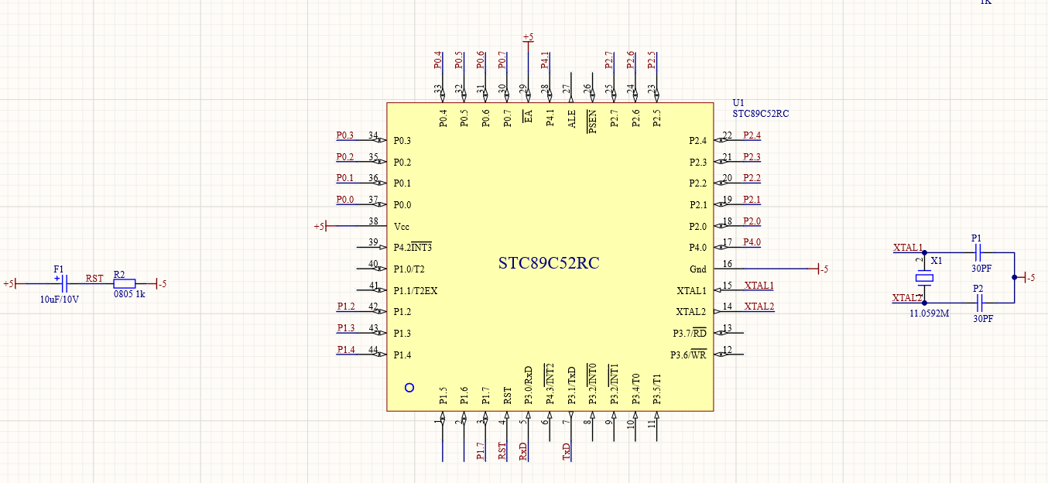Click the red P1.4 net label at pin 44

click(346, 350)
